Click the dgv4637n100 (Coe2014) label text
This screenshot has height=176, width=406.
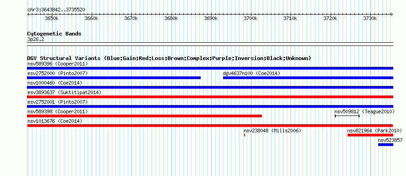[x=251, y=73]
